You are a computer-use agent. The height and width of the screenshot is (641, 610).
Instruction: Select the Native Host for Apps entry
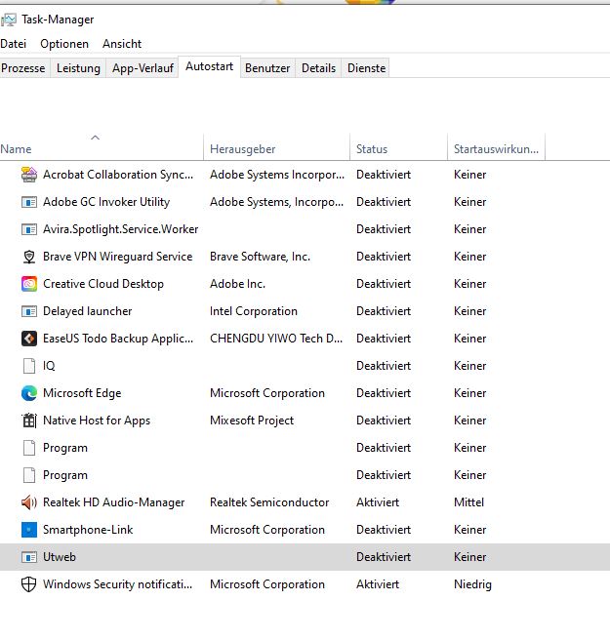(97, 421)
